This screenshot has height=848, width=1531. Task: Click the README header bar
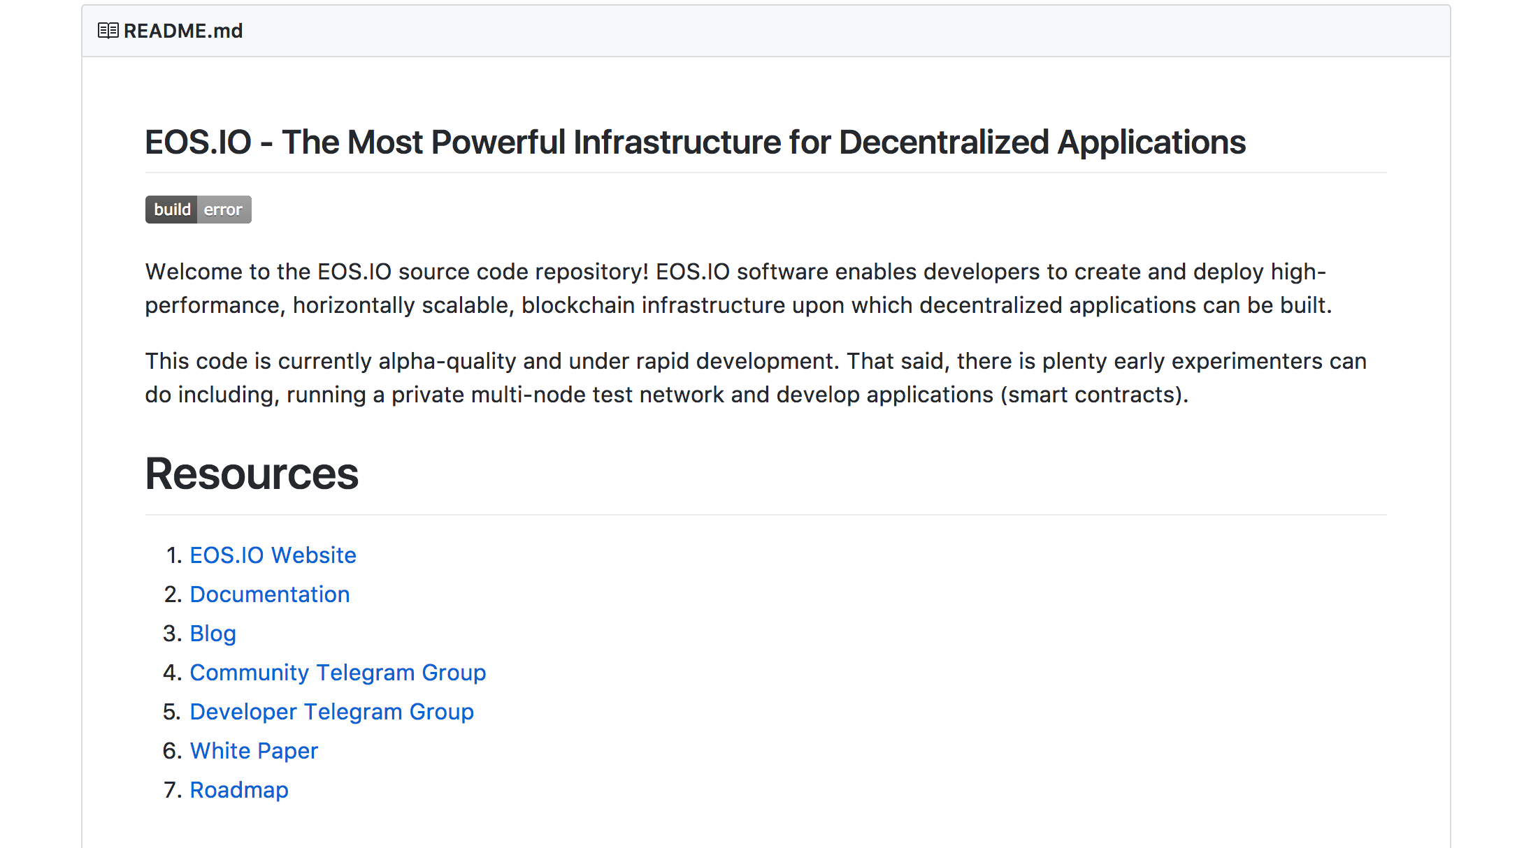[839, 31]
